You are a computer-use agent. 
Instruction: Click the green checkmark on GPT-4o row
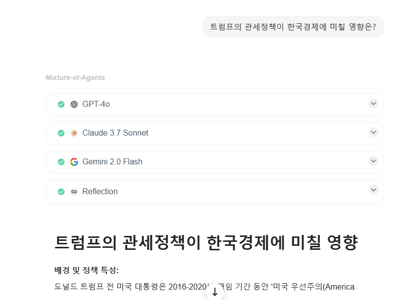pyautogui.click(x=61, y=104)
